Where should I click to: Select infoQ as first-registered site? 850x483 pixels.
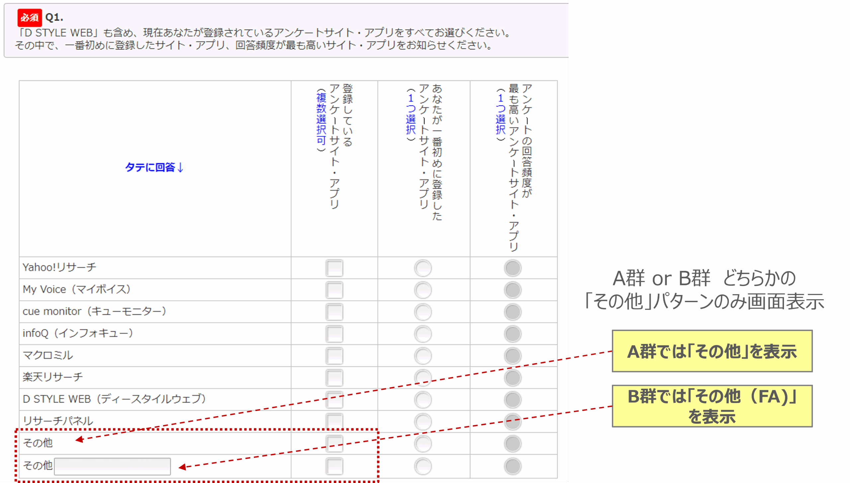point(422,333)
